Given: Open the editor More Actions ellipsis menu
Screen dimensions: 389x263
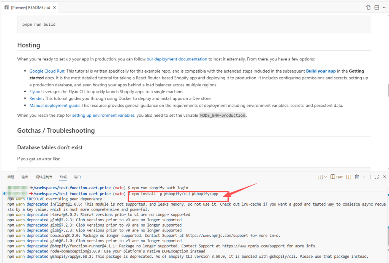Looking at the screenshot, I should point(385,7).
